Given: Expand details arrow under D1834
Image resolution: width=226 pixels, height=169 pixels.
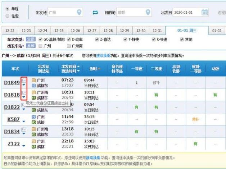Looking at the screenshot, I should point(24,134).
